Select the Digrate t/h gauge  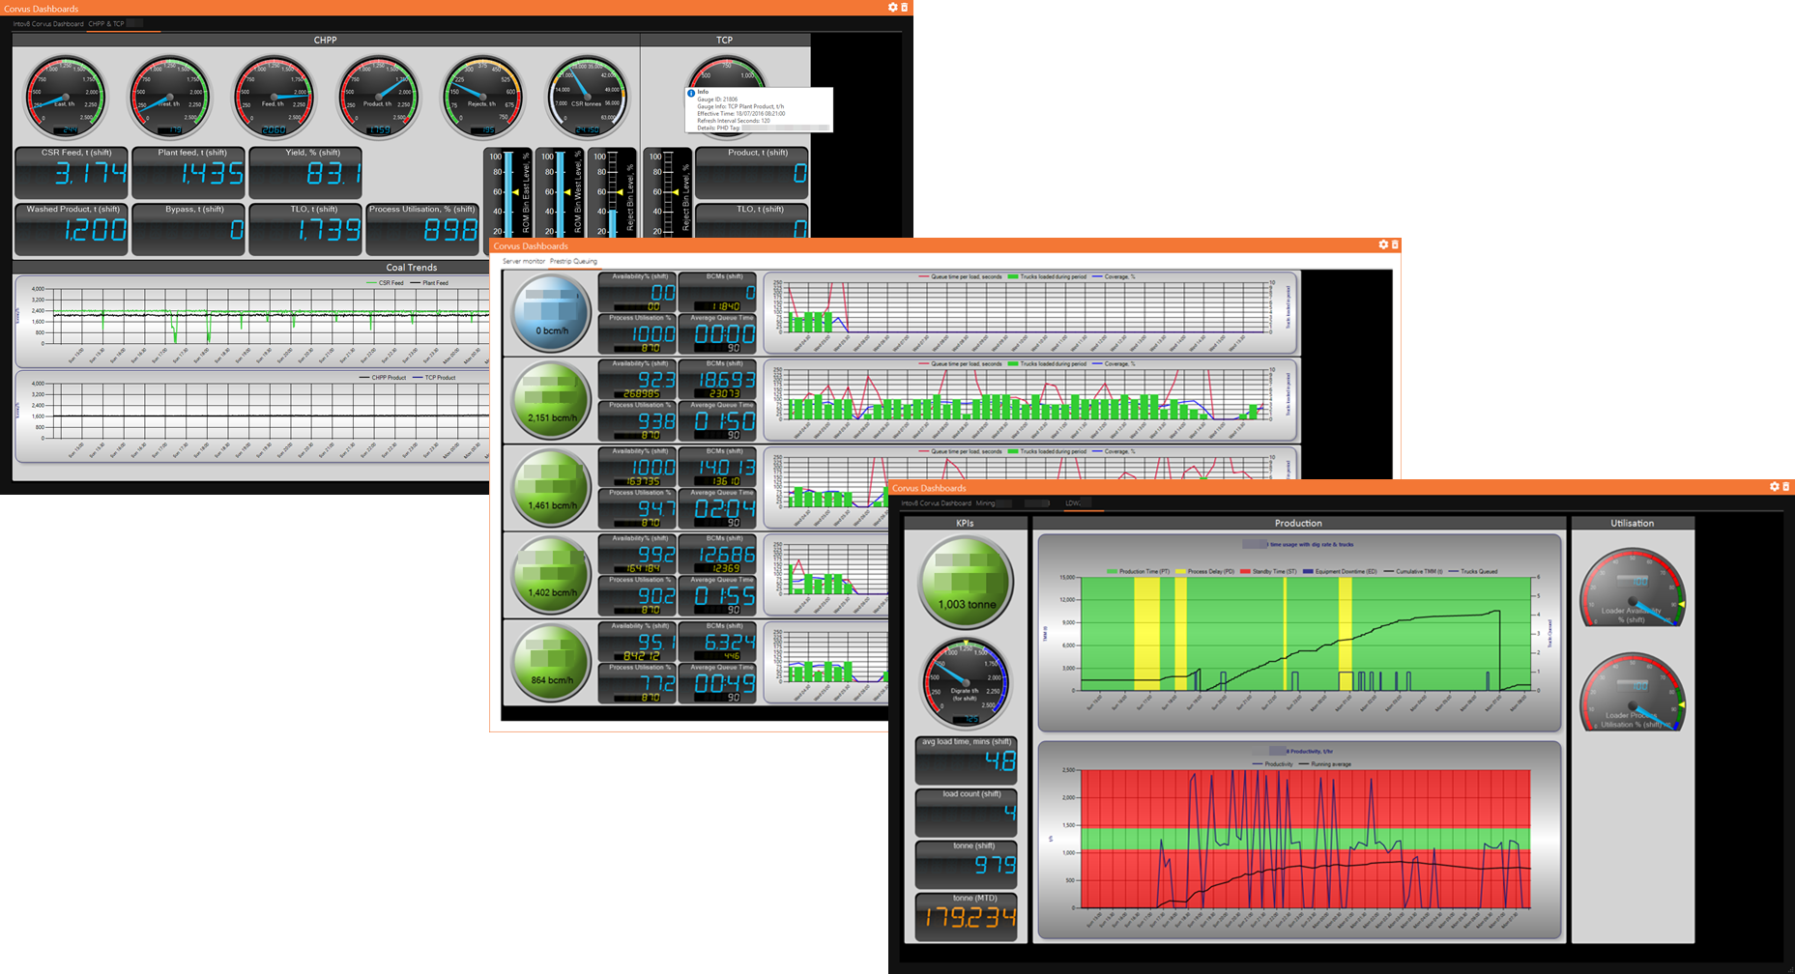pos(966,683)
